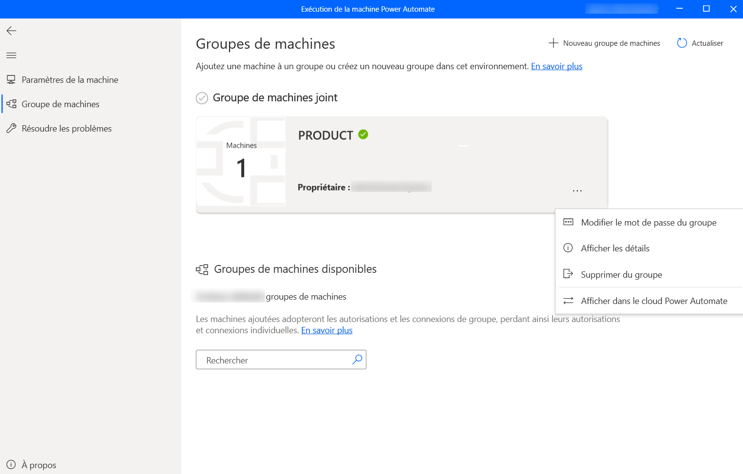Image resolution: width=743 pixels, height=474 pixels.
Task: Click checkmark icon by Groupe de machines joint
Action: 202,98
